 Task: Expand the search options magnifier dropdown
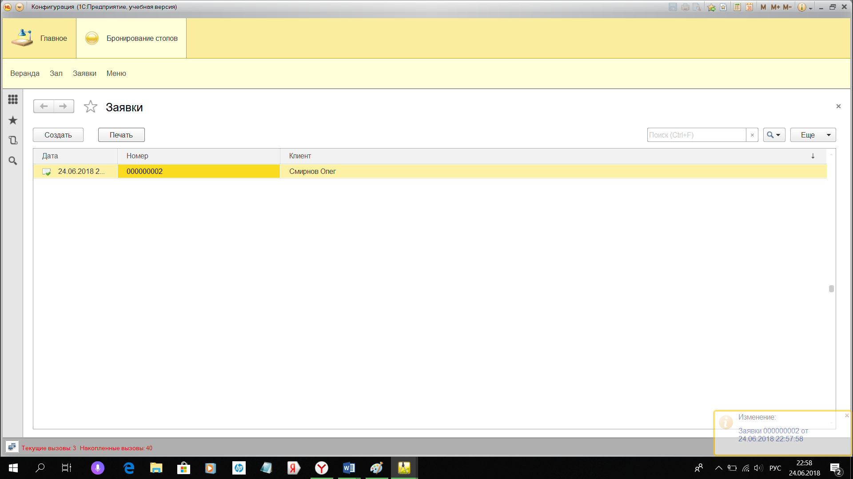click(x=774, y=135)
